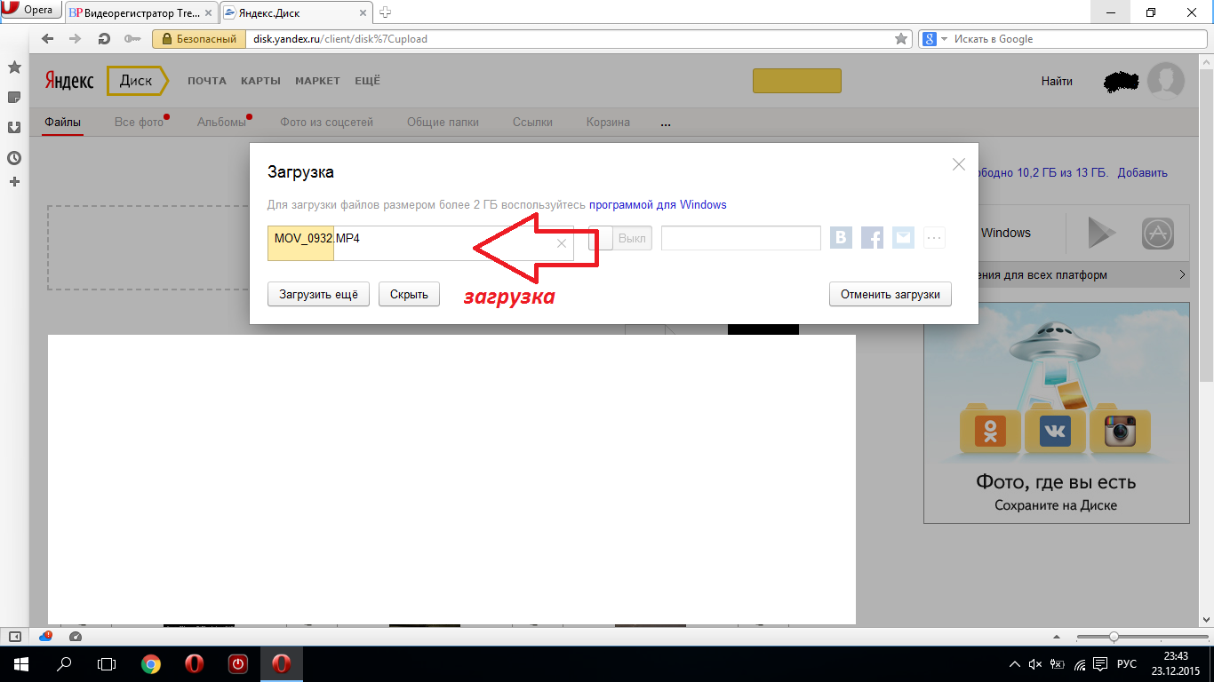Cancel the MOV_0932.MP4 upload with the X
The height and width of the screenshot is (682, 1214).
coord(562,243)
